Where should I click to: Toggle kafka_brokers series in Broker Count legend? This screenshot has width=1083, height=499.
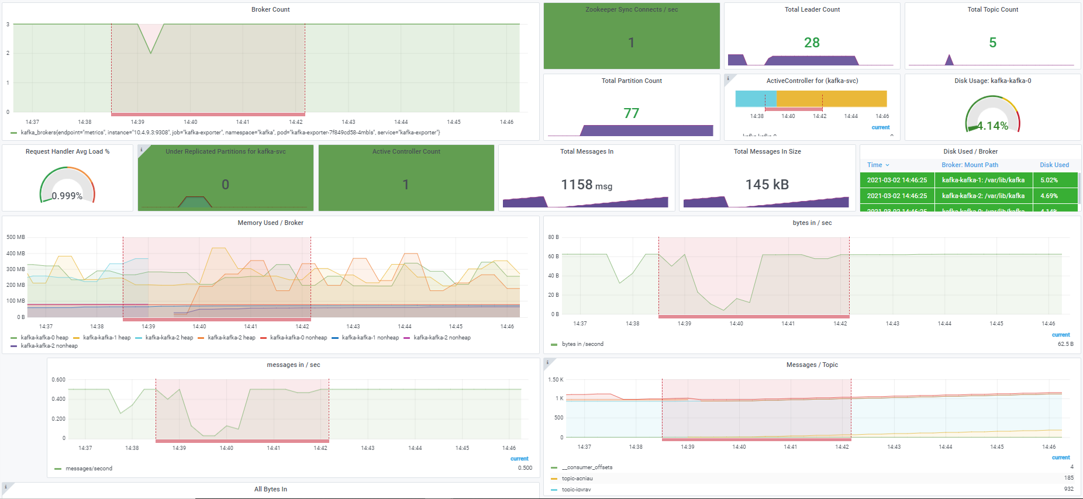pos(230,133)
